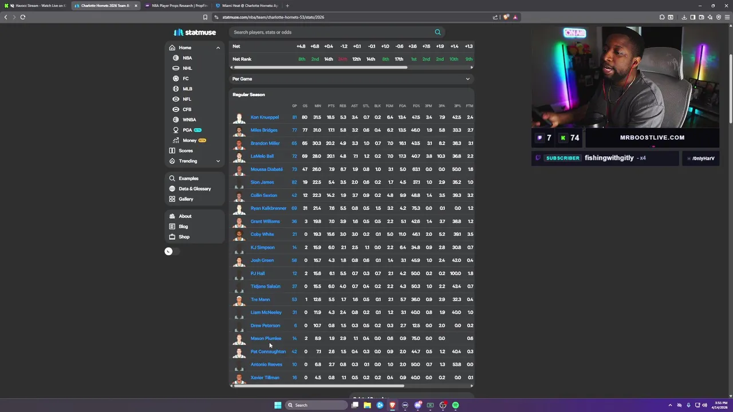
Task: Open the Shop bag icon
Action: click(172, 237)
